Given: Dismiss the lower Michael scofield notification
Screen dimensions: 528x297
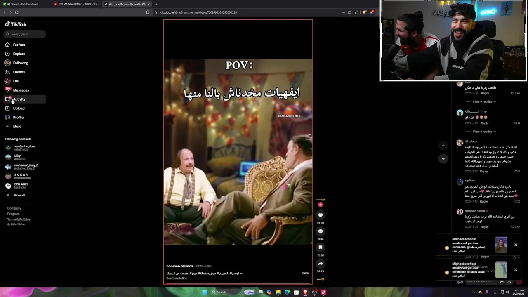Looking at the screenshot, I should coord(516,270).
